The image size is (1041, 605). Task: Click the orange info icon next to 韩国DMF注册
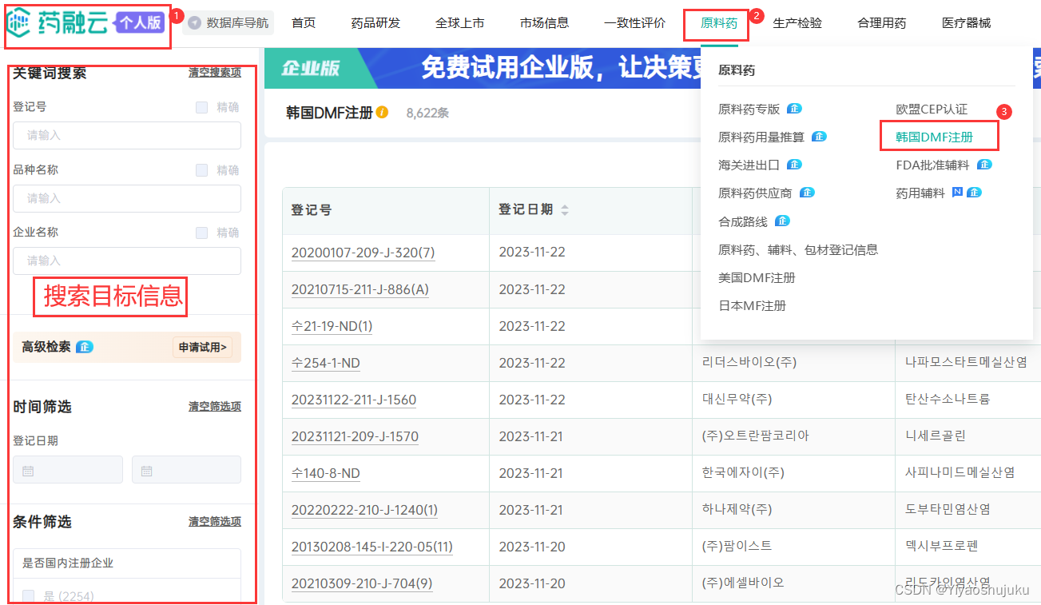(x=383, y=113)
